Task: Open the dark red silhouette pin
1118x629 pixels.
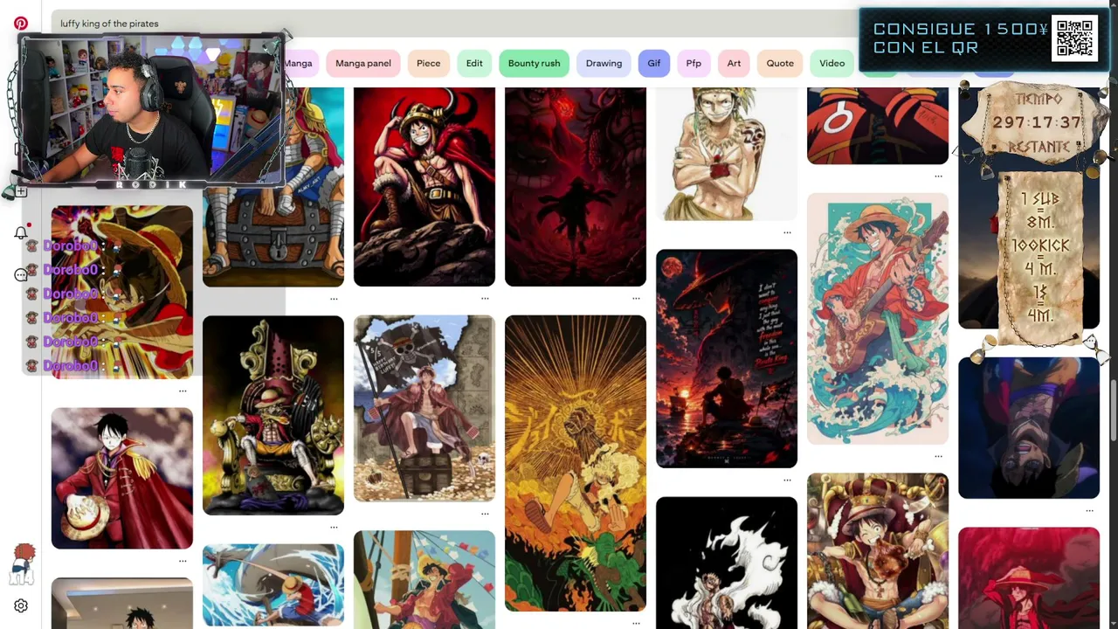Action: click(x=576, y=187)
